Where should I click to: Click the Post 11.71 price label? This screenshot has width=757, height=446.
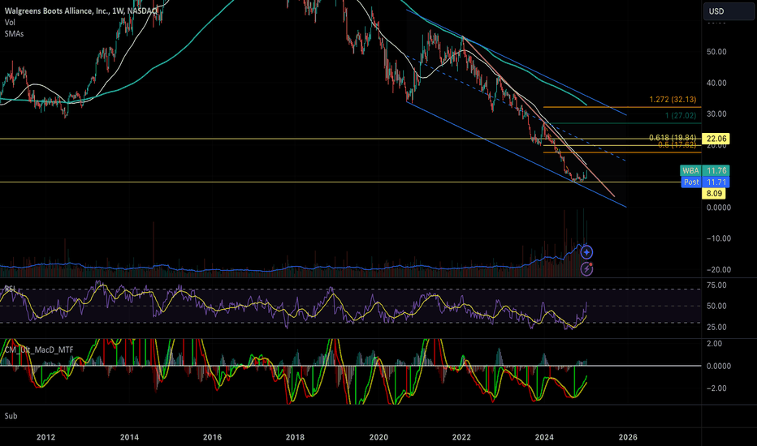[704, 182]
